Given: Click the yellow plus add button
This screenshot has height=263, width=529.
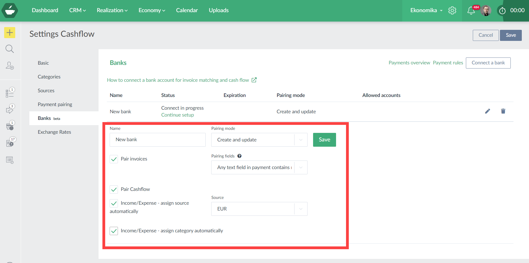Looking at the screenshot, I should pyautogui.click(x=10, y=33).
